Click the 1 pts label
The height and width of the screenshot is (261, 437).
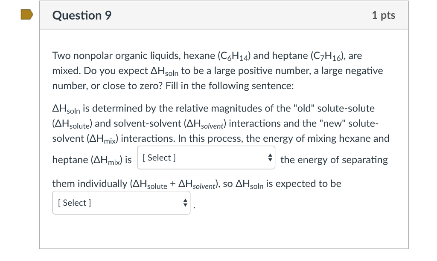click(383, 15)
